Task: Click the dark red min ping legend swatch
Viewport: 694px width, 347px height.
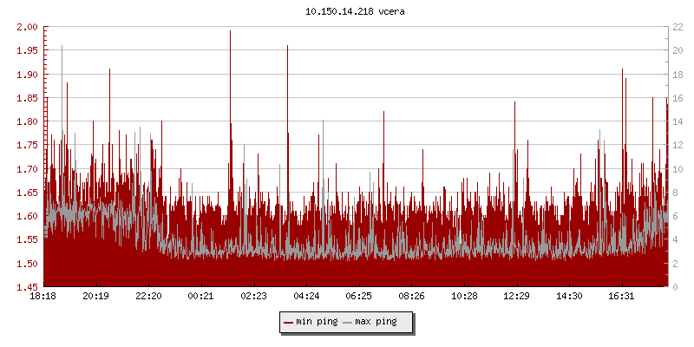Action: (x=289, y=322)
